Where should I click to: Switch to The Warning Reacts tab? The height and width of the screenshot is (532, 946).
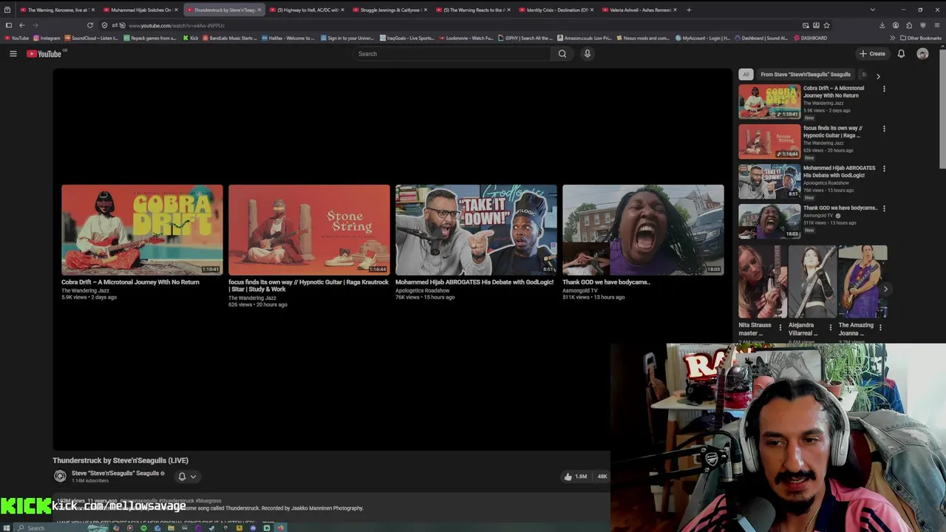click(x=473, y=10)
